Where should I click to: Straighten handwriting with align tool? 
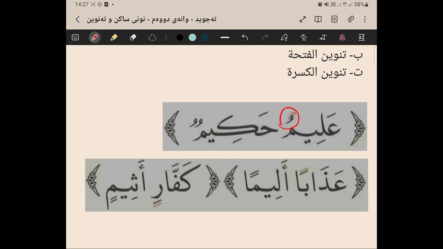[x=304, y=38]
